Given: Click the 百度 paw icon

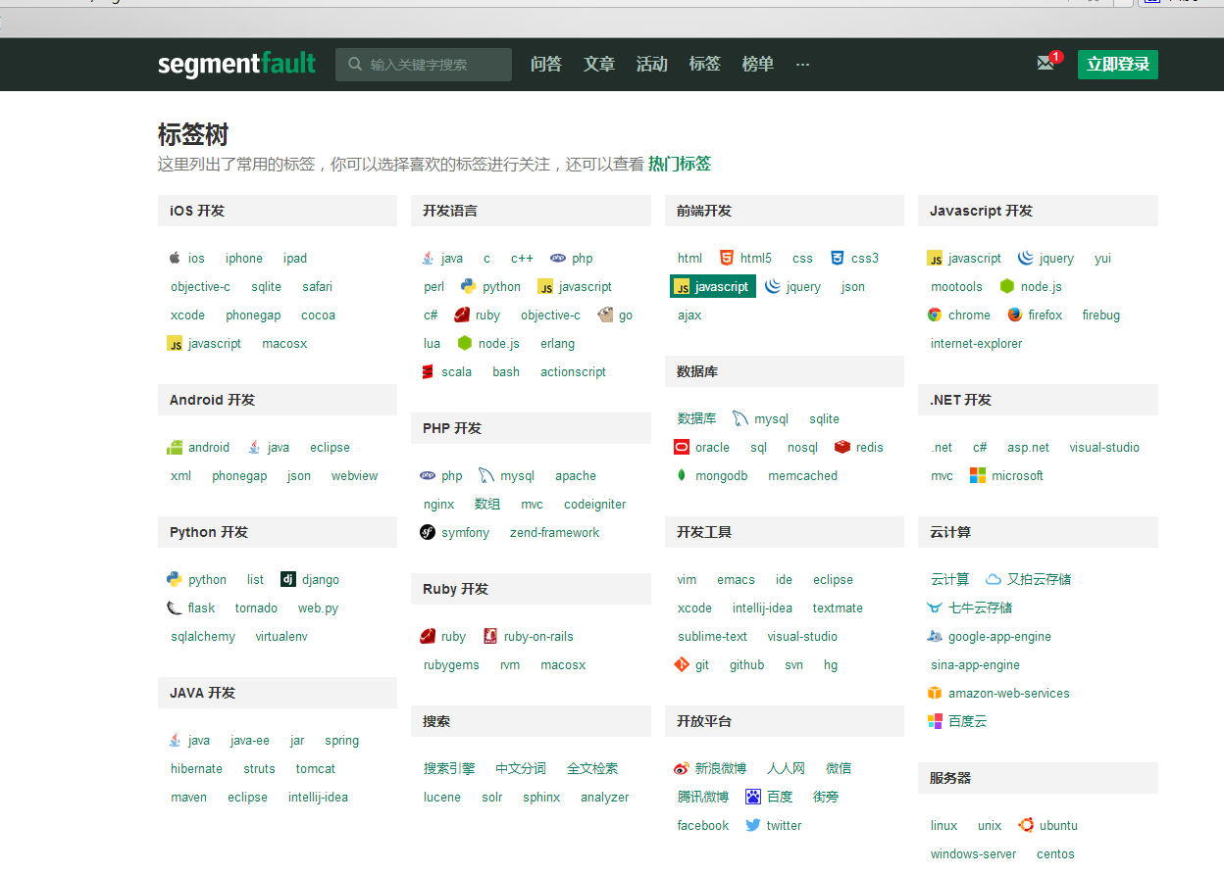Looking at the screenshot, I should point(753,797).
